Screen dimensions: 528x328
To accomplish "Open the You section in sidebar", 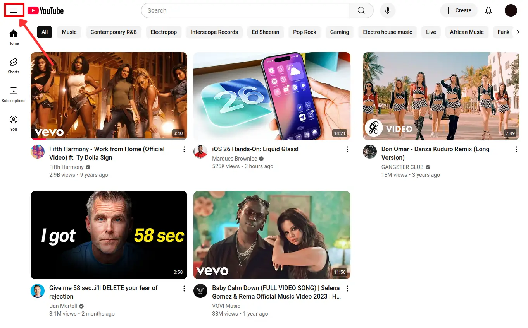I will click(x=14, y=123).
